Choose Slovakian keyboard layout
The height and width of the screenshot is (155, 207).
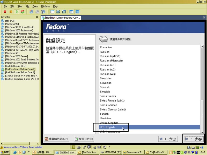coord(150,79)
